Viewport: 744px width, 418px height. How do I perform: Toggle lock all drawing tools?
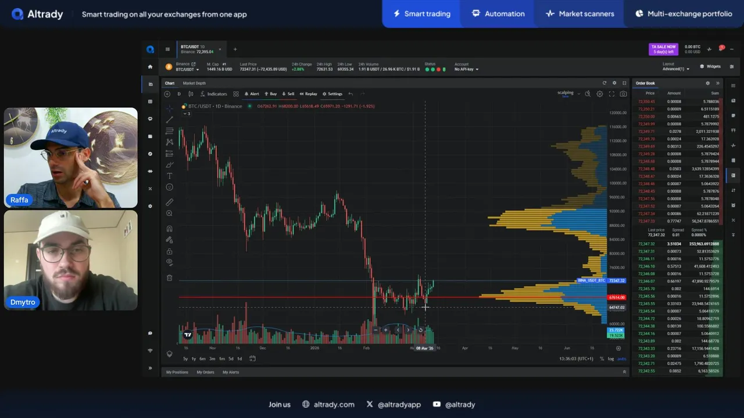[x=169, y=251]
